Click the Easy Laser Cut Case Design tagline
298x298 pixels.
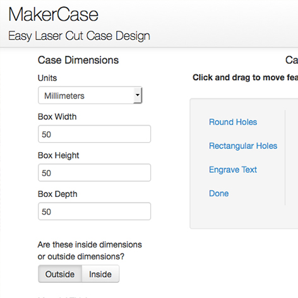(79, 36)
